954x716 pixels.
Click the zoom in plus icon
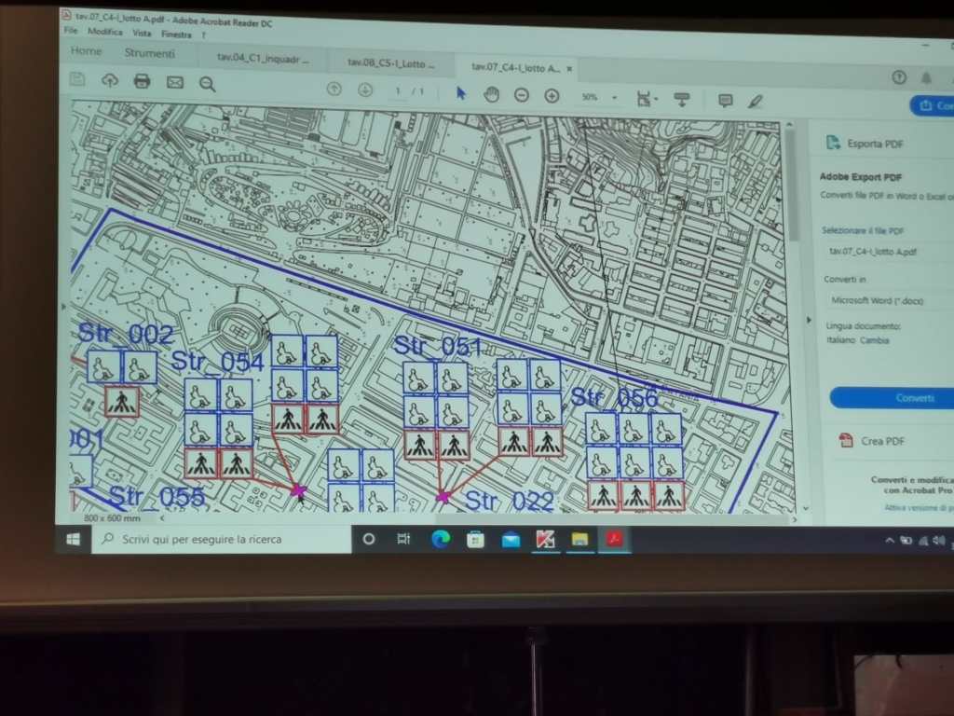(x=552, y=96)
